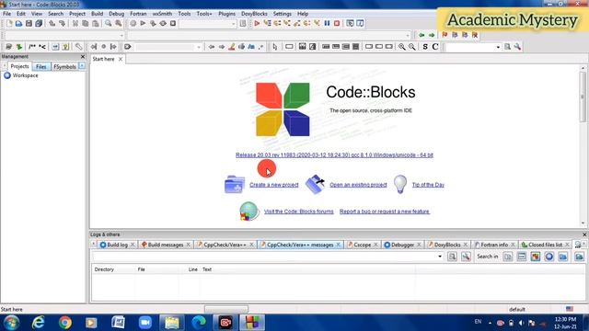This screenshot has width=589, height=331.
Task: Click the Jump forward green arrow
Action: point(432,35)
